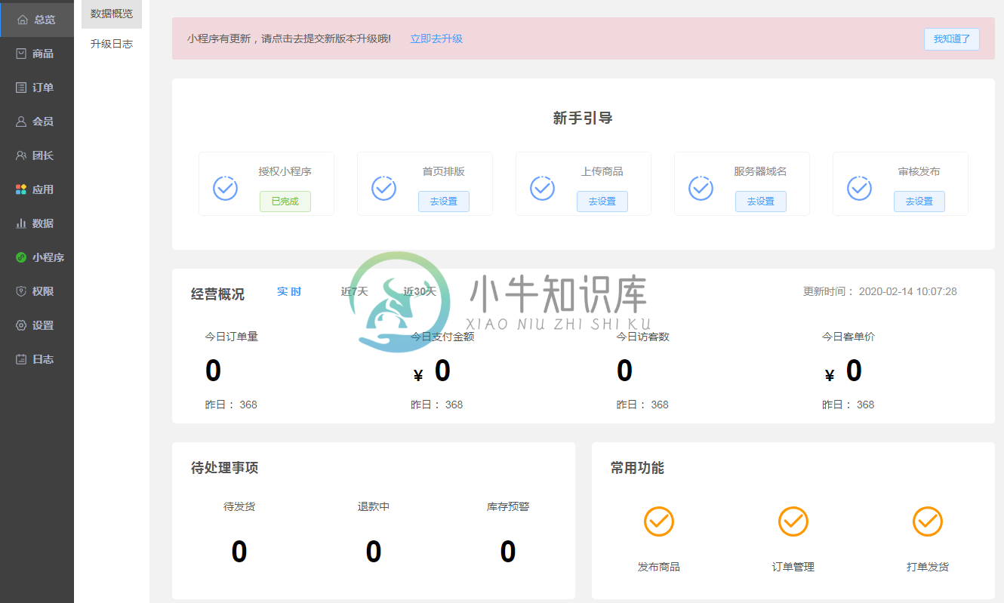Viewport: 1004px width, 603px height.
Task: Click the 新手引导 heading
Action: 583,118
